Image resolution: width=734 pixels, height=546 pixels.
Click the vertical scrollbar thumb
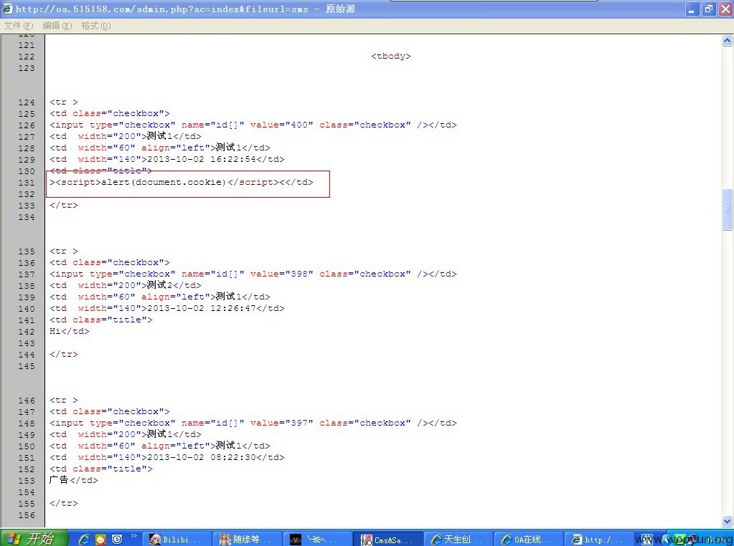point(727,209)
